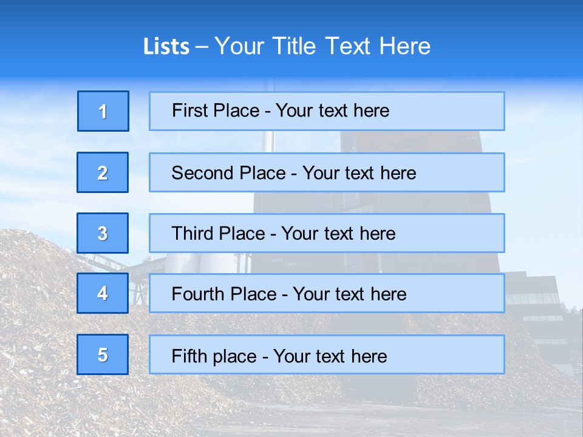Click the wood chip pile in background
This screenshot has height=437, width=583.
(x=56, y=334)
